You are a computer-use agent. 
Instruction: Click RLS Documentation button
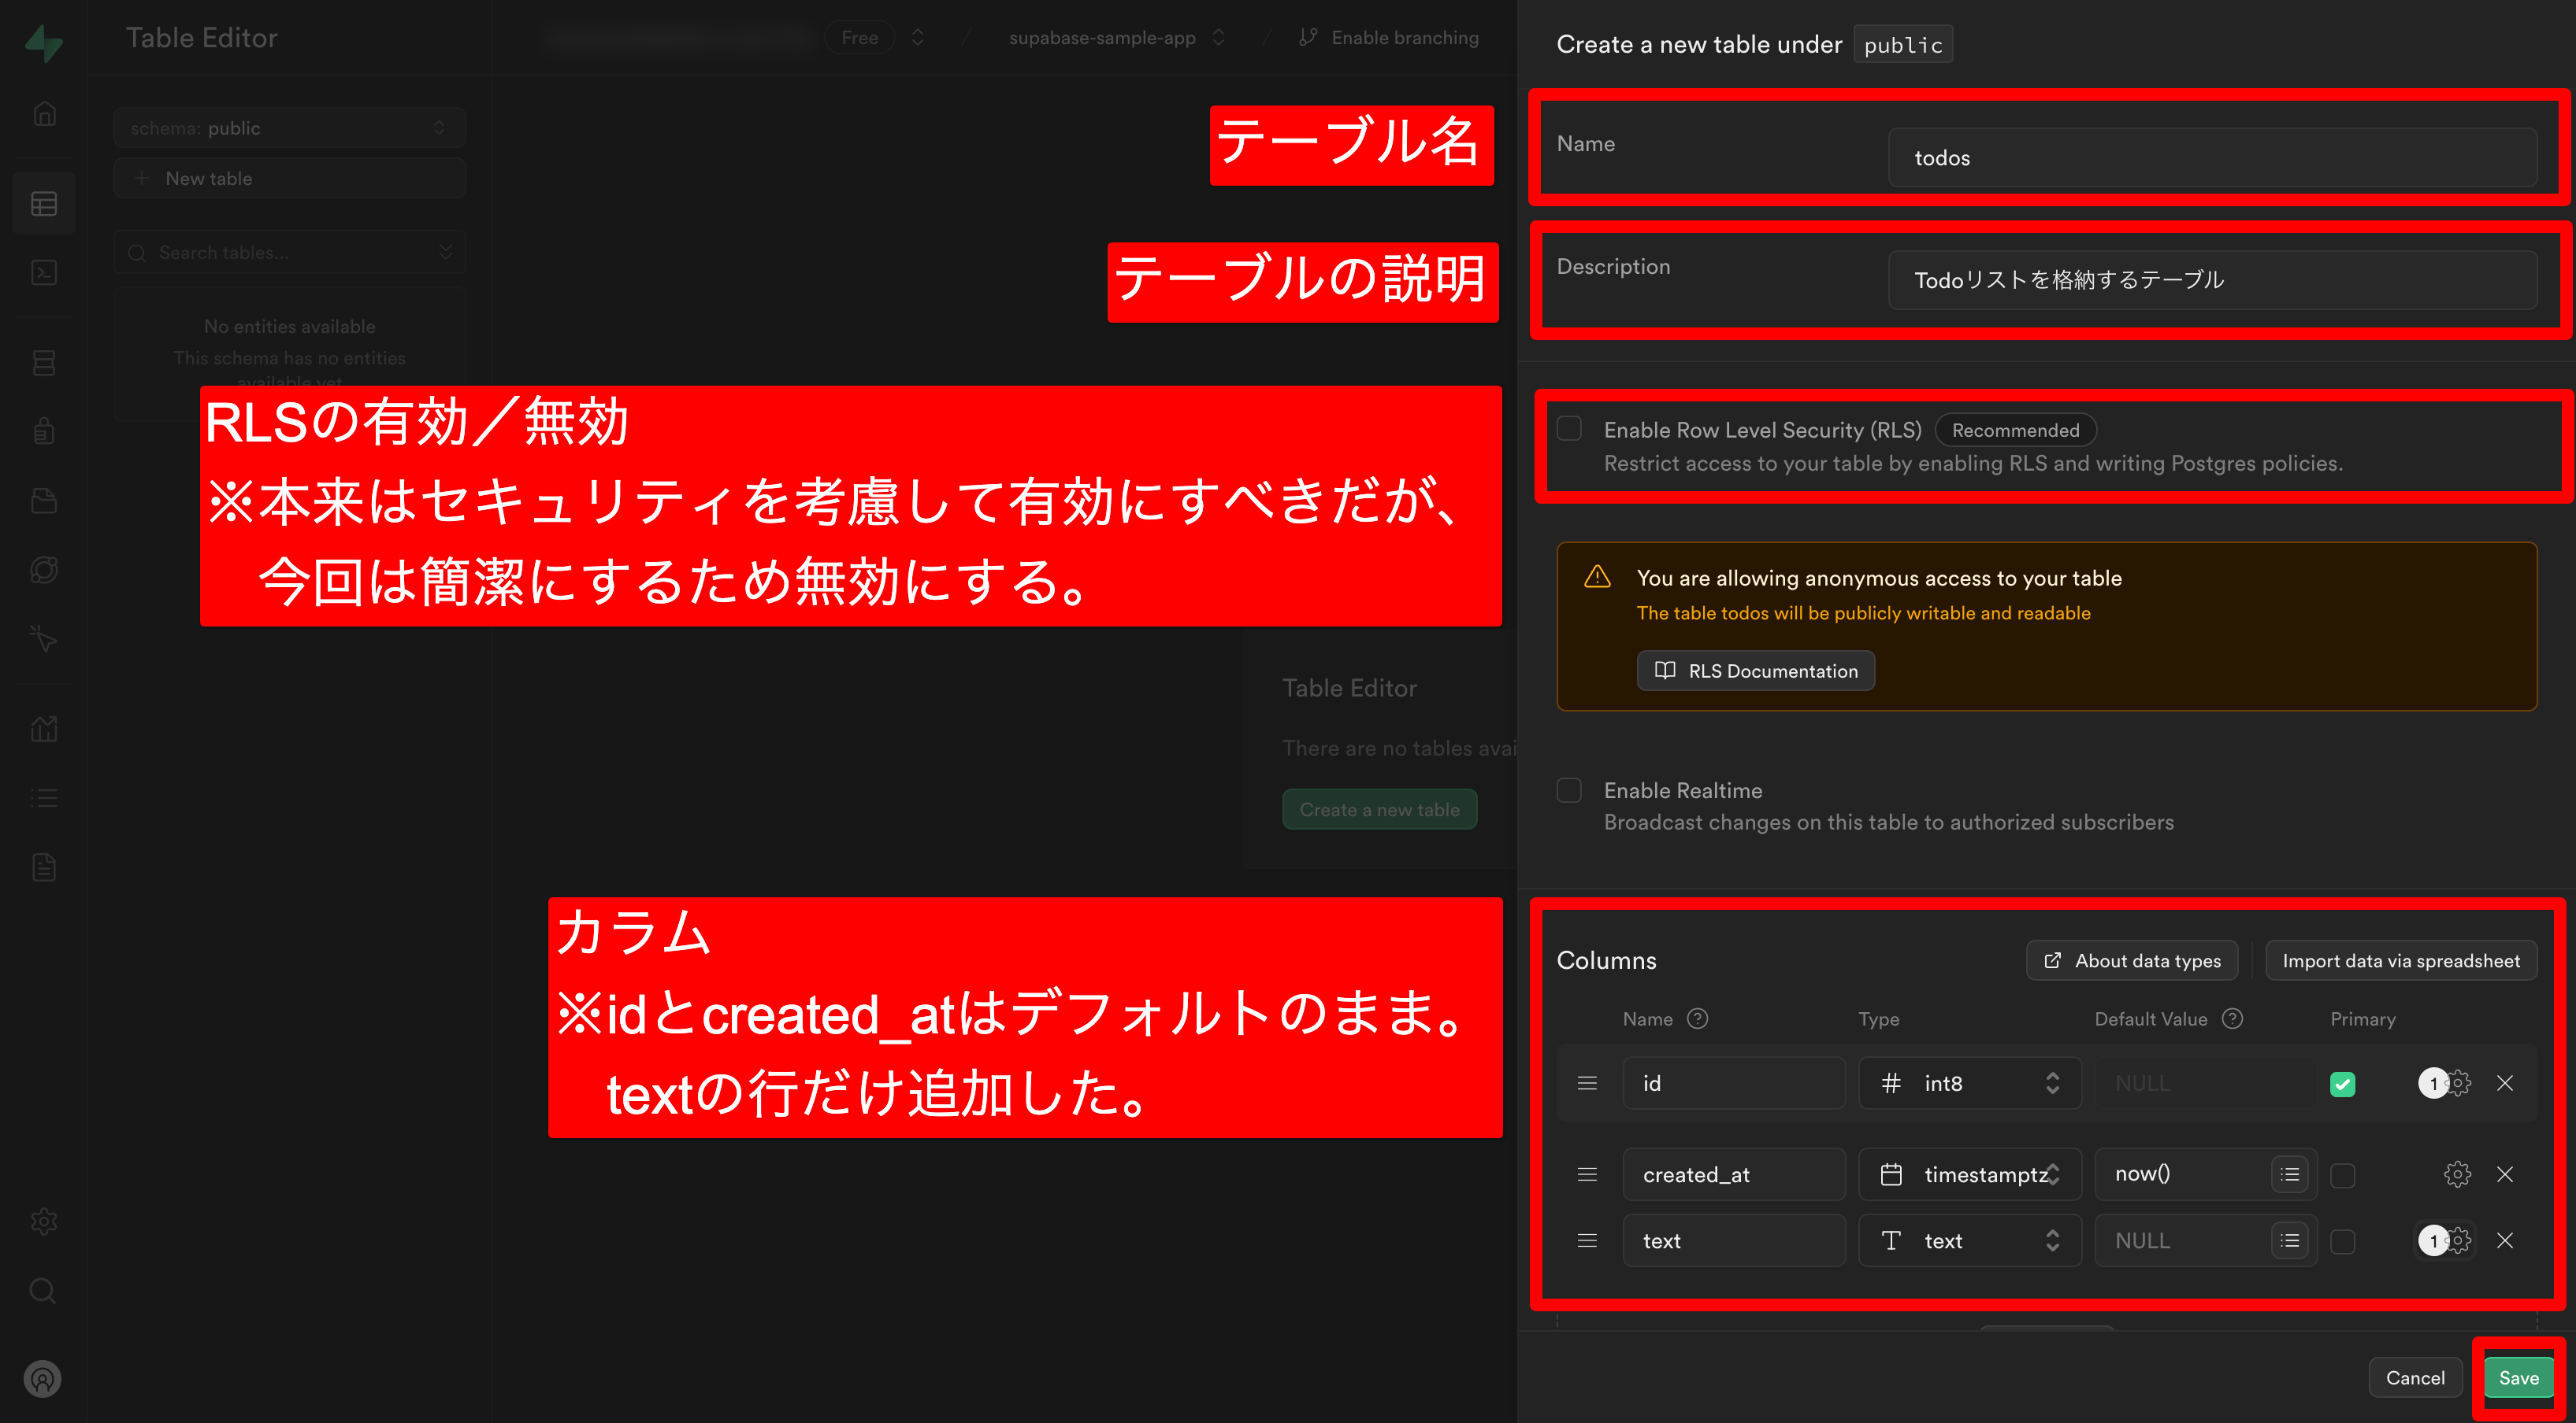1755,670
